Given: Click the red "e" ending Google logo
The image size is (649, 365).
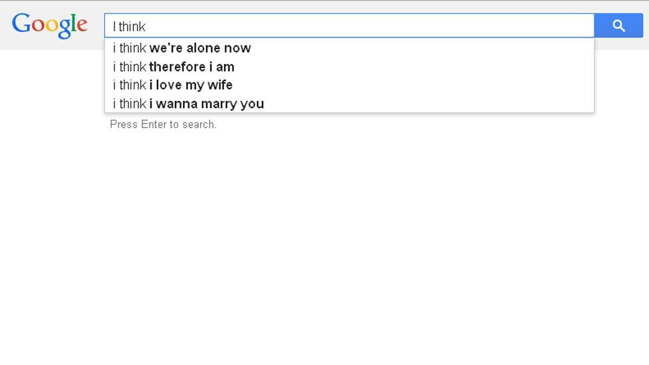Looking at the screenshot, I should tap(82, 26).
